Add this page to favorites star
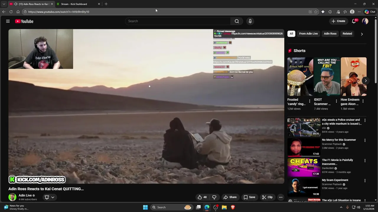 click(316, 12)
